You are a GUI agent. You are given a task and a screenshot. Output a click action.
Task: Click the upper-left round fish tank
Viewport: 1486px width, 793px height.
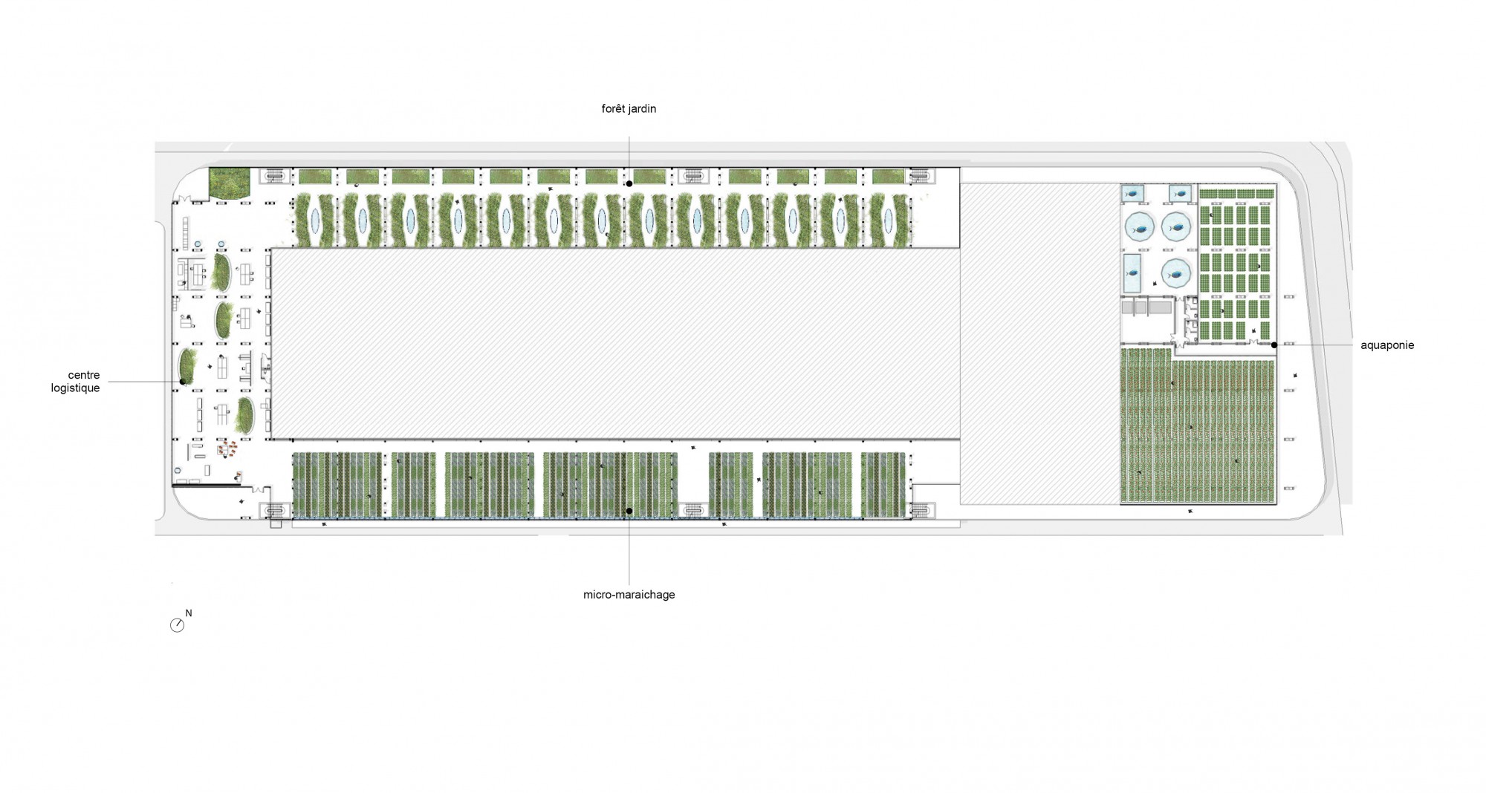1139,226
